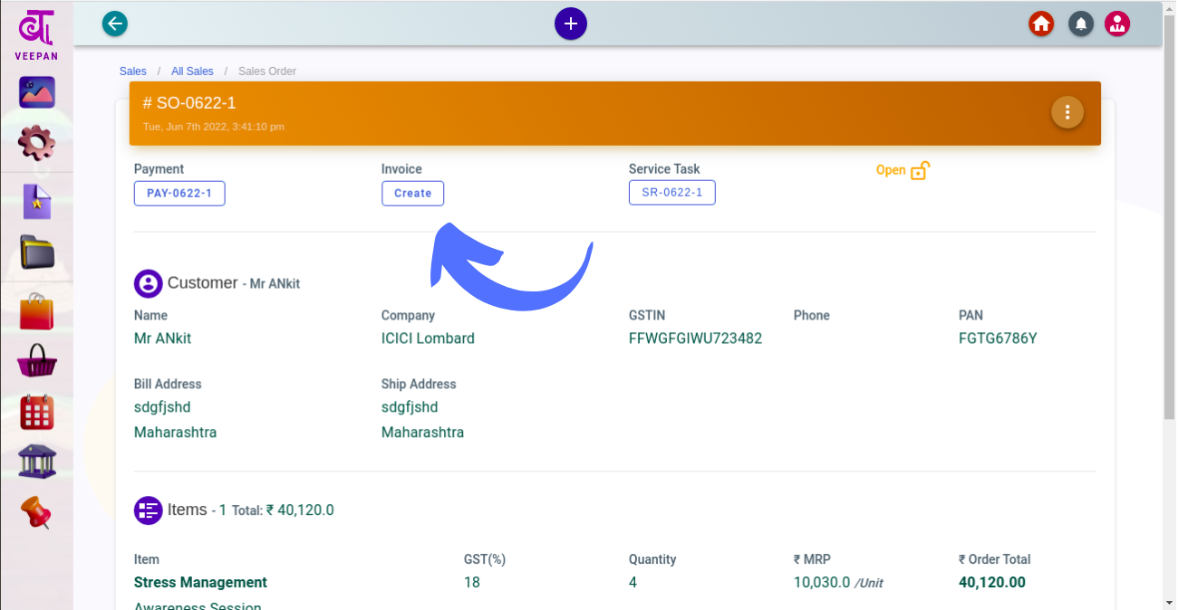The height and width of the screenshot is (610, 1178).
Task: Open the red pushpin sidebar icon
Action: click(36, 512)
